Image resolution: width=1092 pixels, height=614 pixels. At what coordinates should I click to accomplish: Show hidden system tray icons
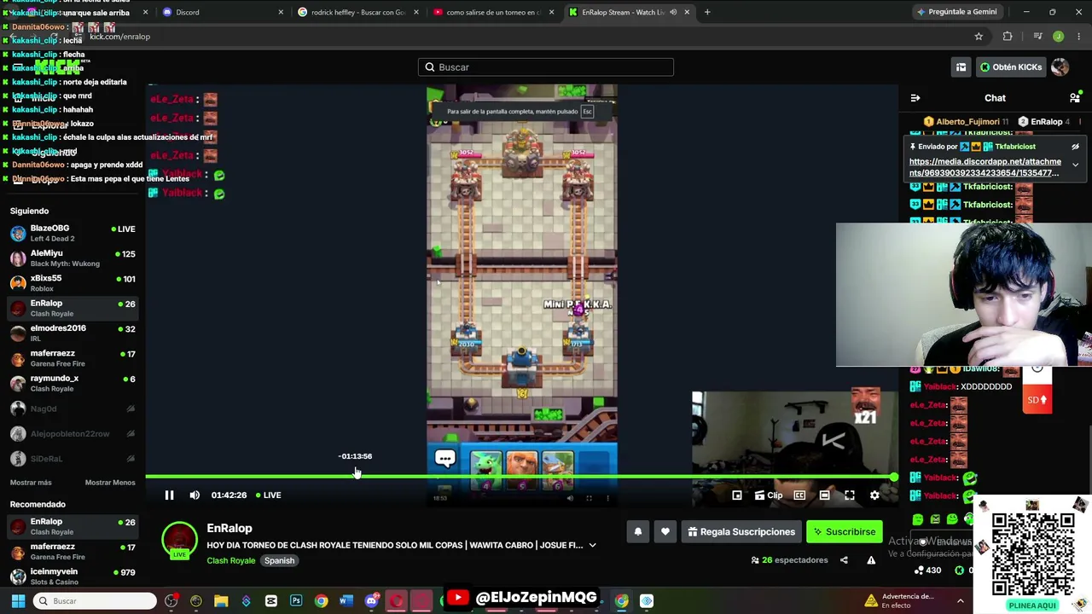(x=960, y=601)
